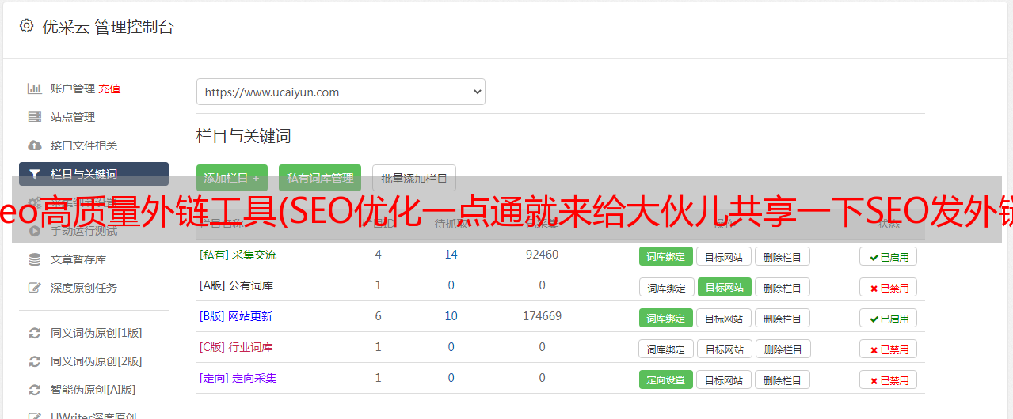
Task: Toggle 已启用 status of 网站更新 row
Action: click(889, 318)
